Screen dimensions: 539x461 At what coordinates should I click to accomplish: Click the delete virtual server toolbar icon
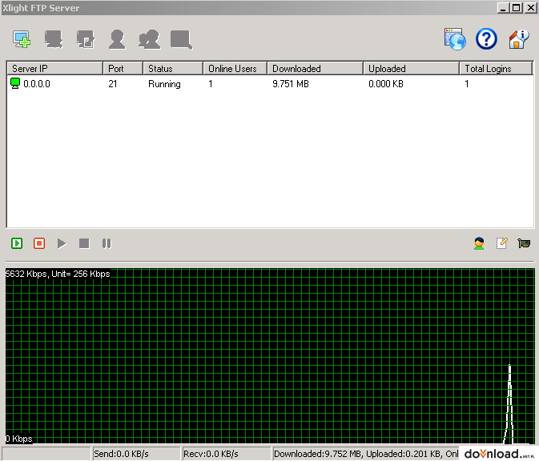pos(54,39)
